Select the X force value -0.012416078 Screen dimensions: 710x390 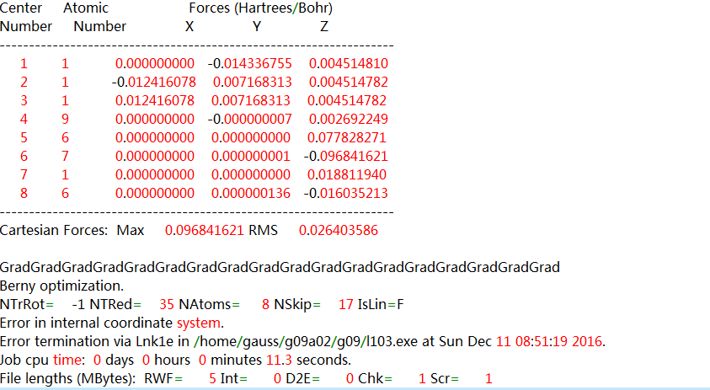pos(154,82)
